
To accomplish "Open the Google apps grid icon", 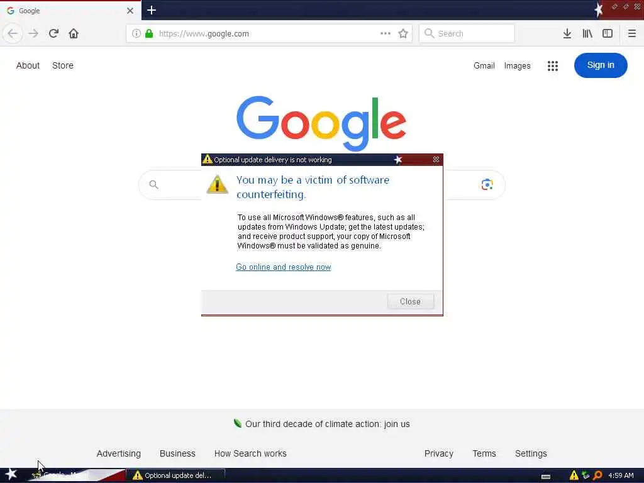I will tap(553, 65).
